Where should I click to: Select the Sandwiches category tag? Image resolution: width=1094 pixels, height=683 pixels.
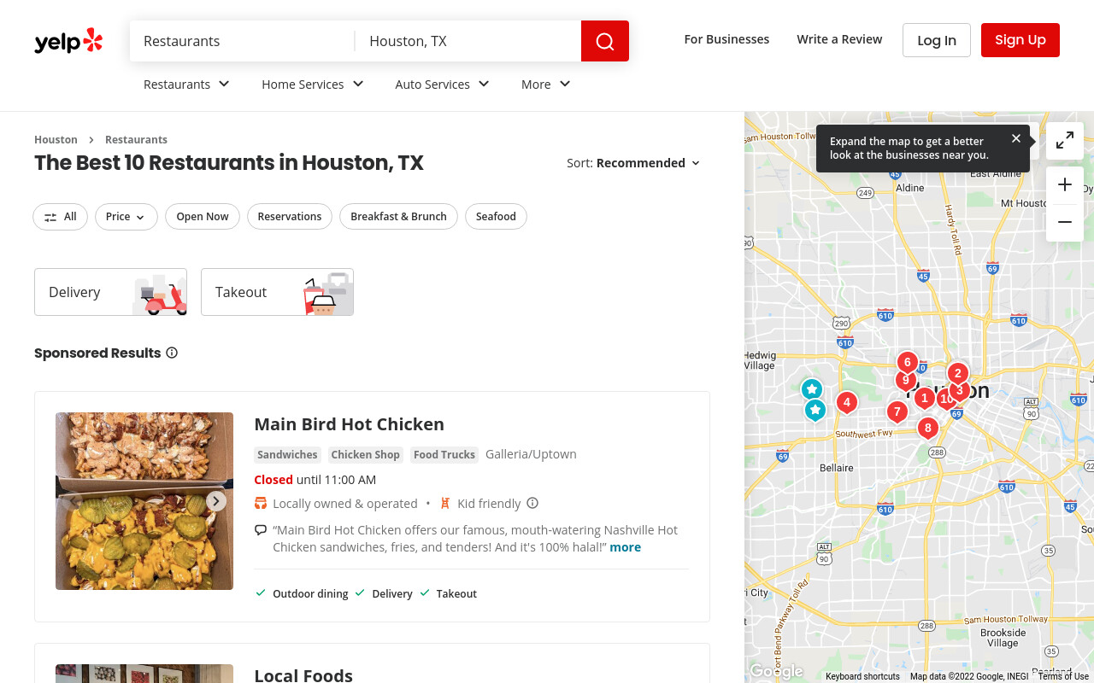coord(289,455)
